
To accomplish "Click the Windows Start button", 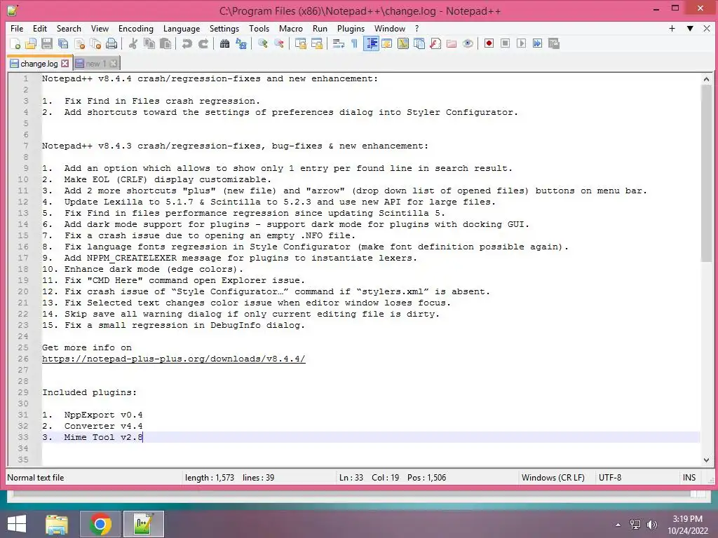I will click(17, 524).
